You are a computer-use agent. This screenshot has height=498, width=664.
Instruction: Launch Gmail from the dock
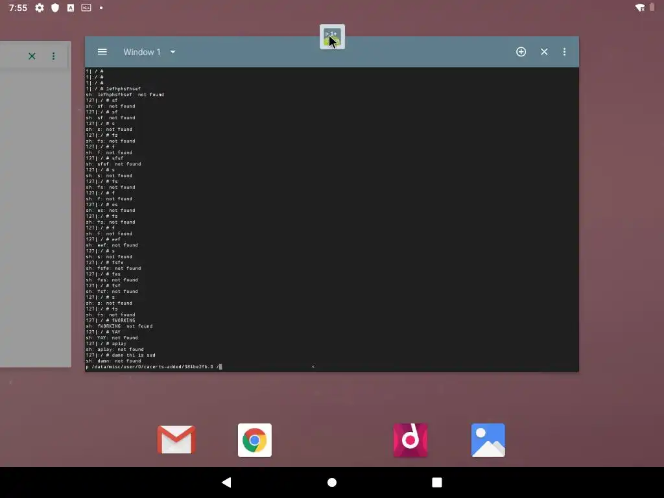176,440
